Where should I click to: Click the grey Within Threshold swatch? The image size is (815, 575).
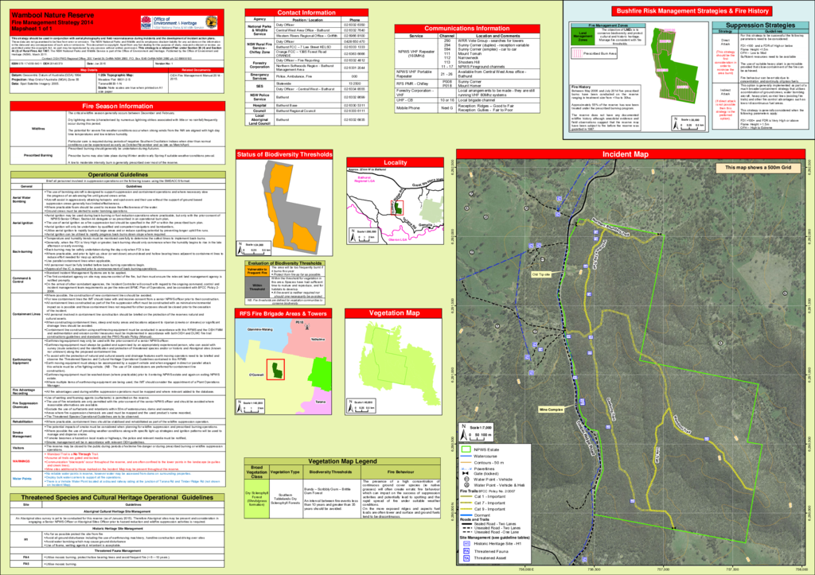[x=257, y=287]
